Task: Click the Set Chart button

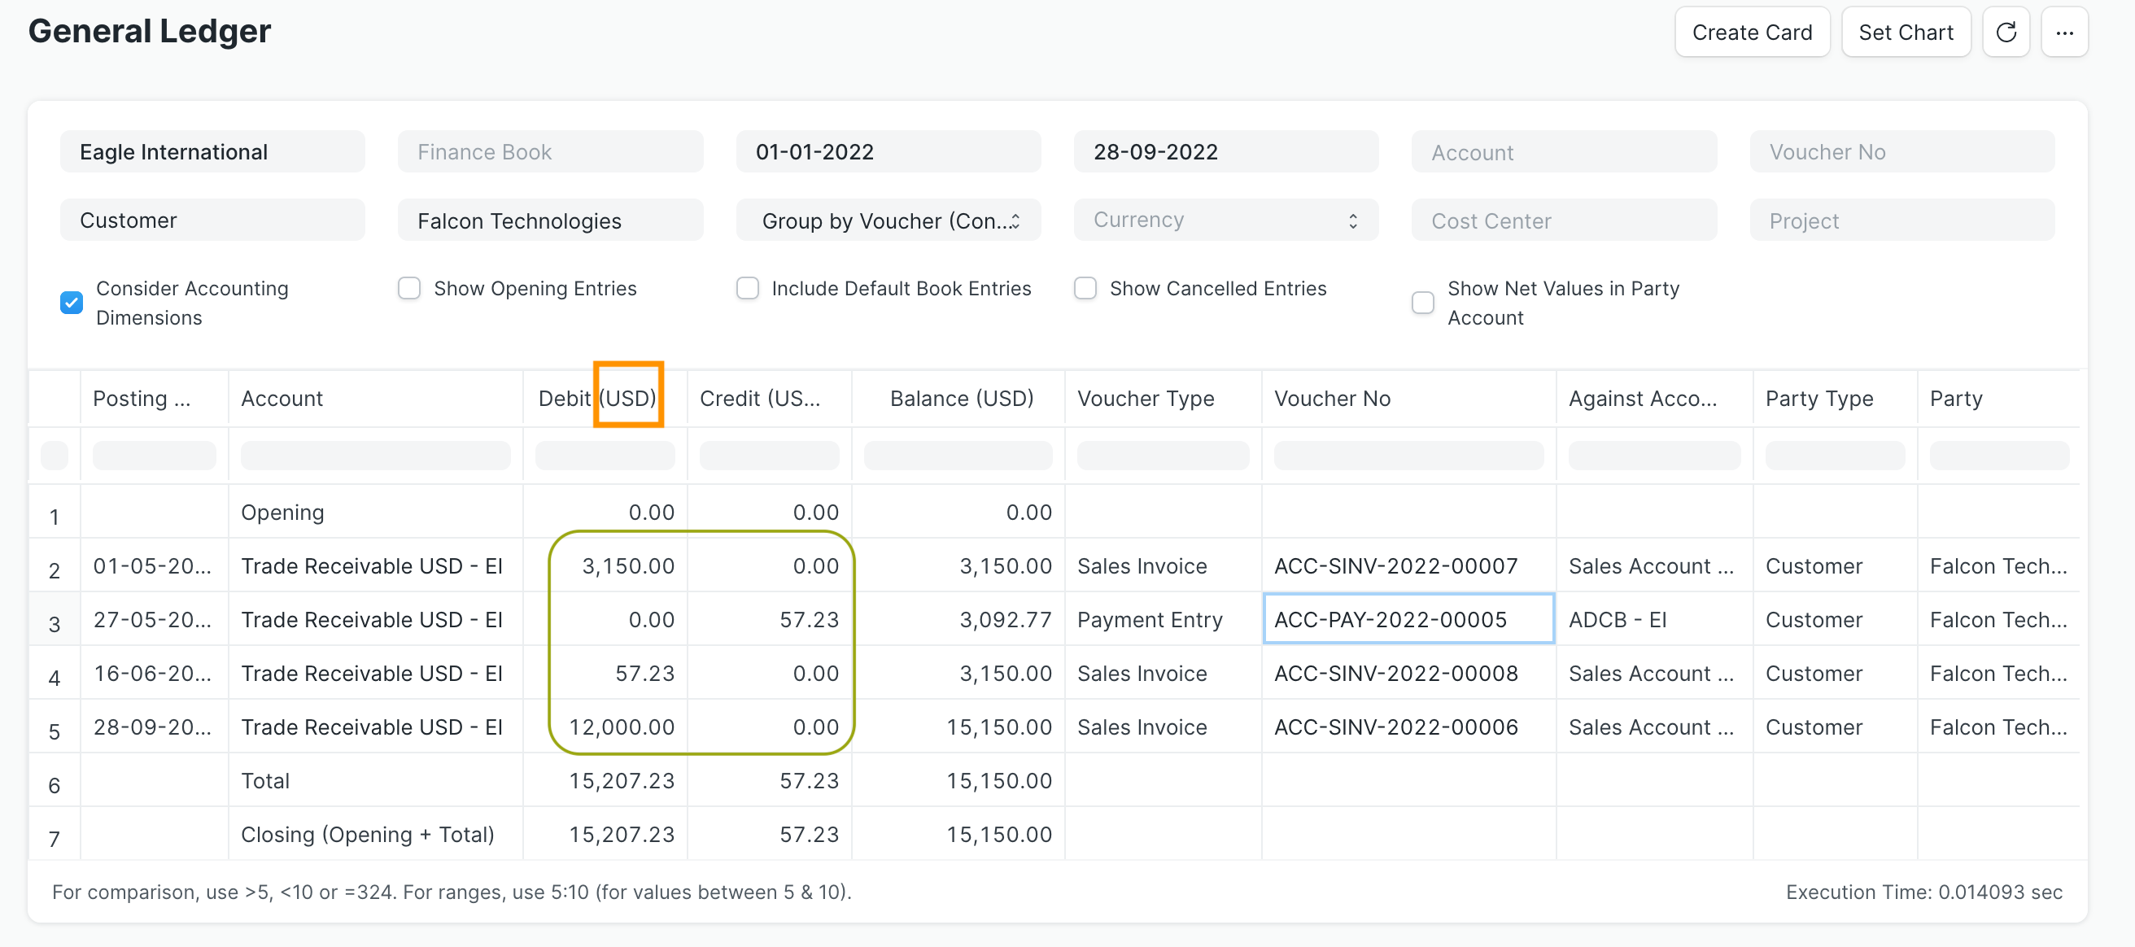Action: tap(1906, 32)
